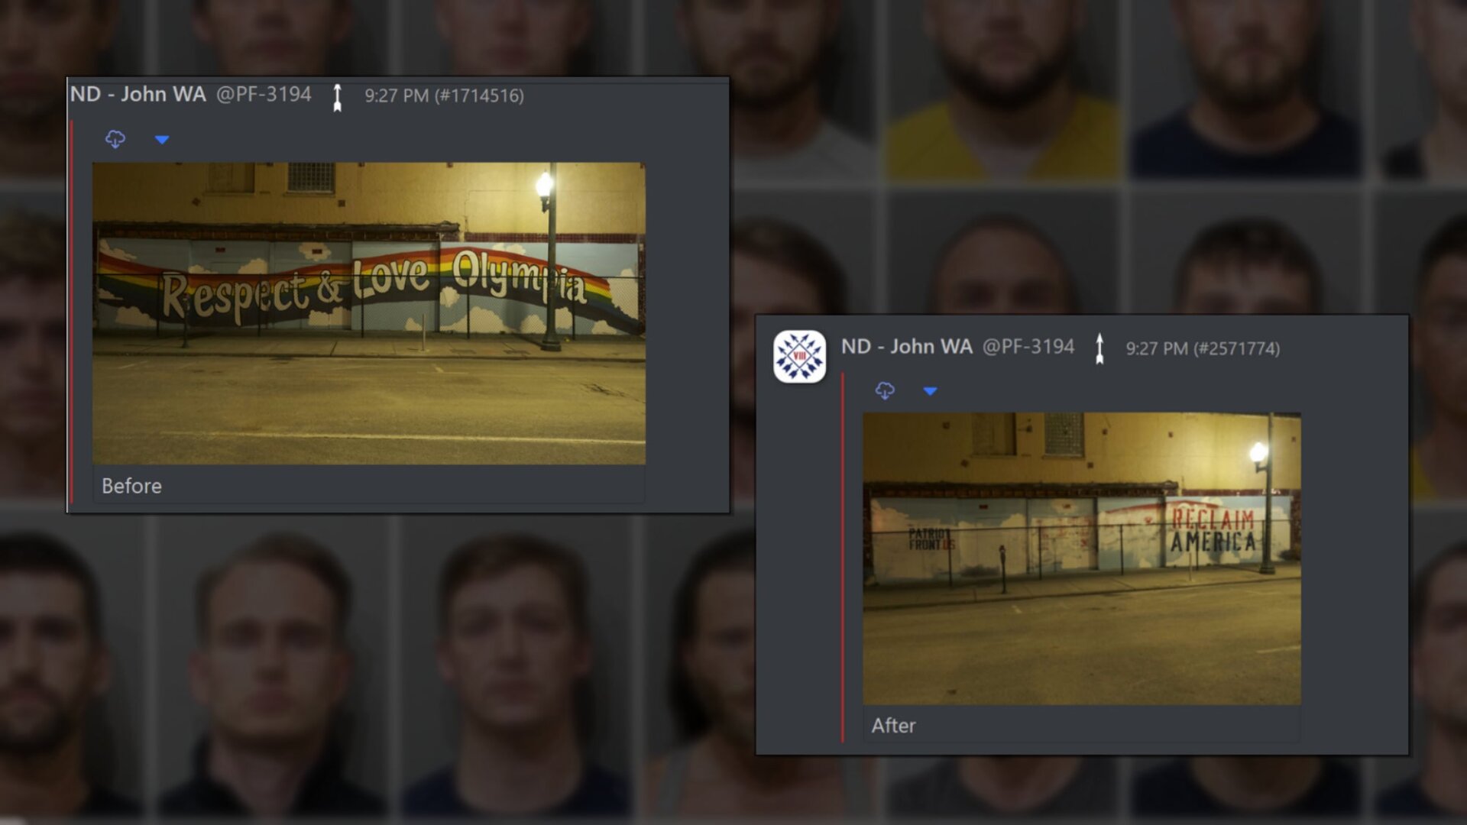The image size is (1467, 825).
Task: Click the cloud download icon on the Before message
Action: click(x=116, y=138)
